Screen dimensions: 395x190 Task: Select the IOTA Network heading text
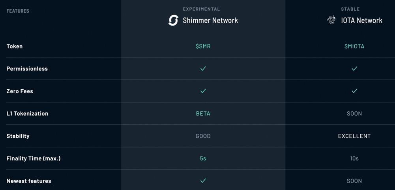pos(361,20)
